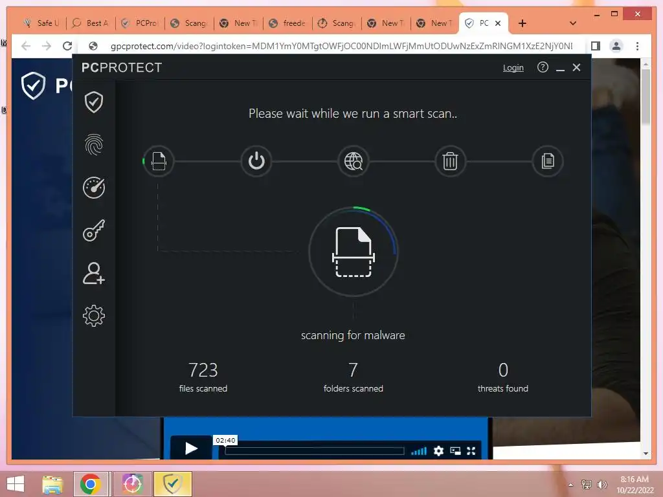Image resolution: width=663 pixels, height=497 pixels.
Task: Open the help question mark in PCProtect
Action: click(543, 67)
